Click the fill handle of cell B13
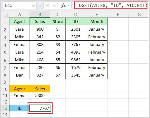 pos(50,111)
